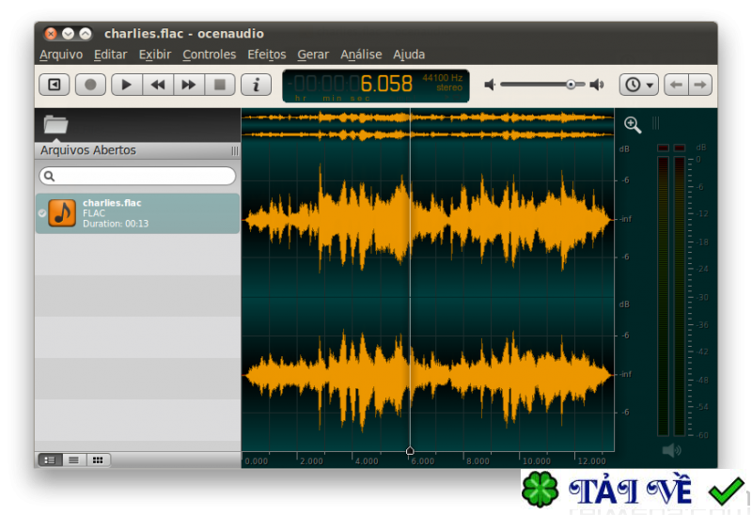The width and height of the screenshot is (752, 515).
Task: Click the volume slider knob
Action: click(570, 85)
